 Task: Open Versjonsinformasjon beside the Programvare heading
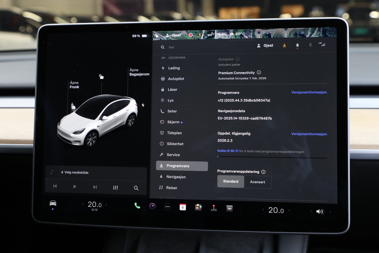[x=309, y=92]
